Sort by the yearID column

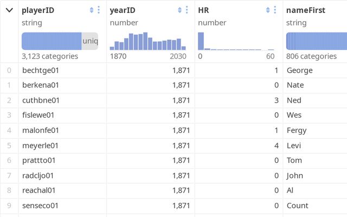point(179,10)
